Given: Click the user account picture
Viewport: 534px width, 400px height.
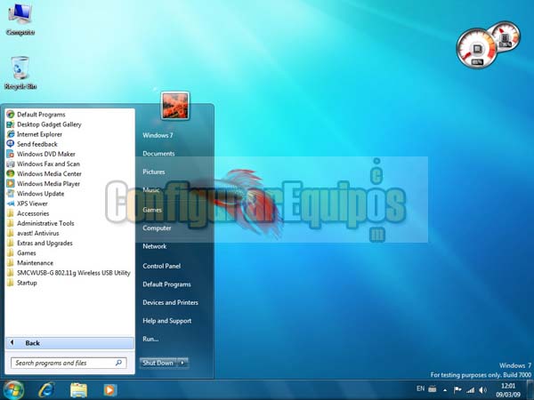Looking at the screenshot, I should [175, 106].
